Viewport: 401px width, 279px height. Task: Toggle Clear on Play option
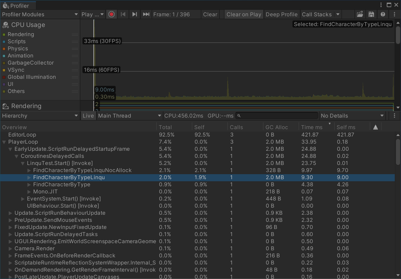[244, 14]
